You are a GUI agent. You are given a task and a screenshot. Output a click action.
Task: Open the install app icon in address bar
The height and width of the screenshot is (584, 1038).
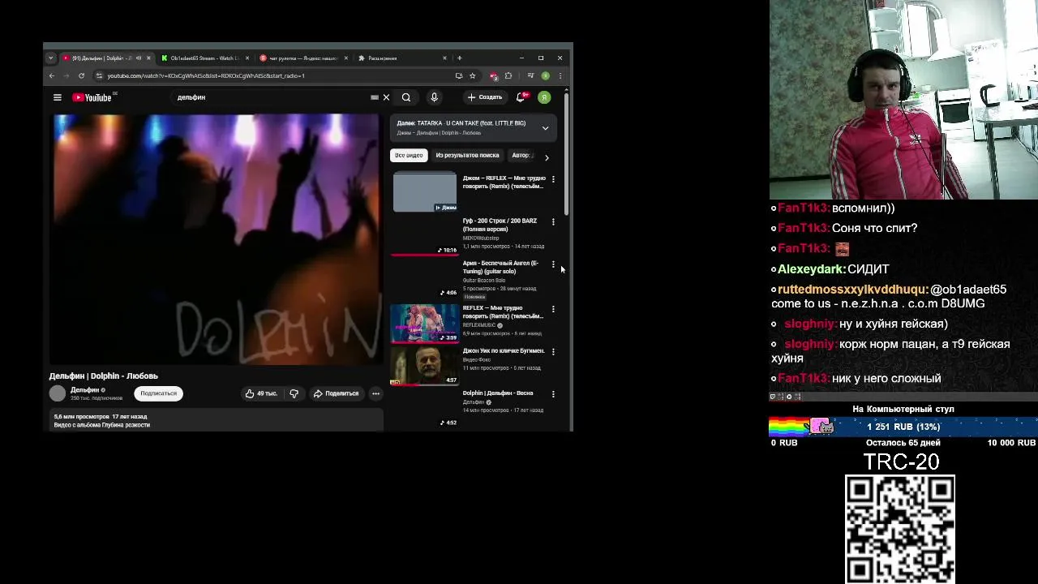(x=459, y=75)
